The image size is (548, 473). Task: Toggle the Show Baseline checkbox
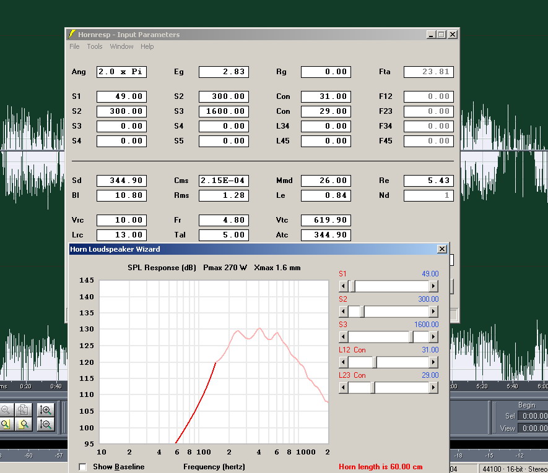(x=82, y=467)
